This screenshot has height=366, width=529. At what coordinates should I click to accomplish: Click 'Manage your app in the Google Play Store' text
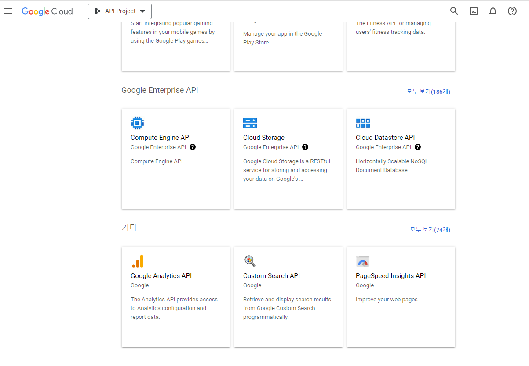pyautogui.click(x=282, y=38)
